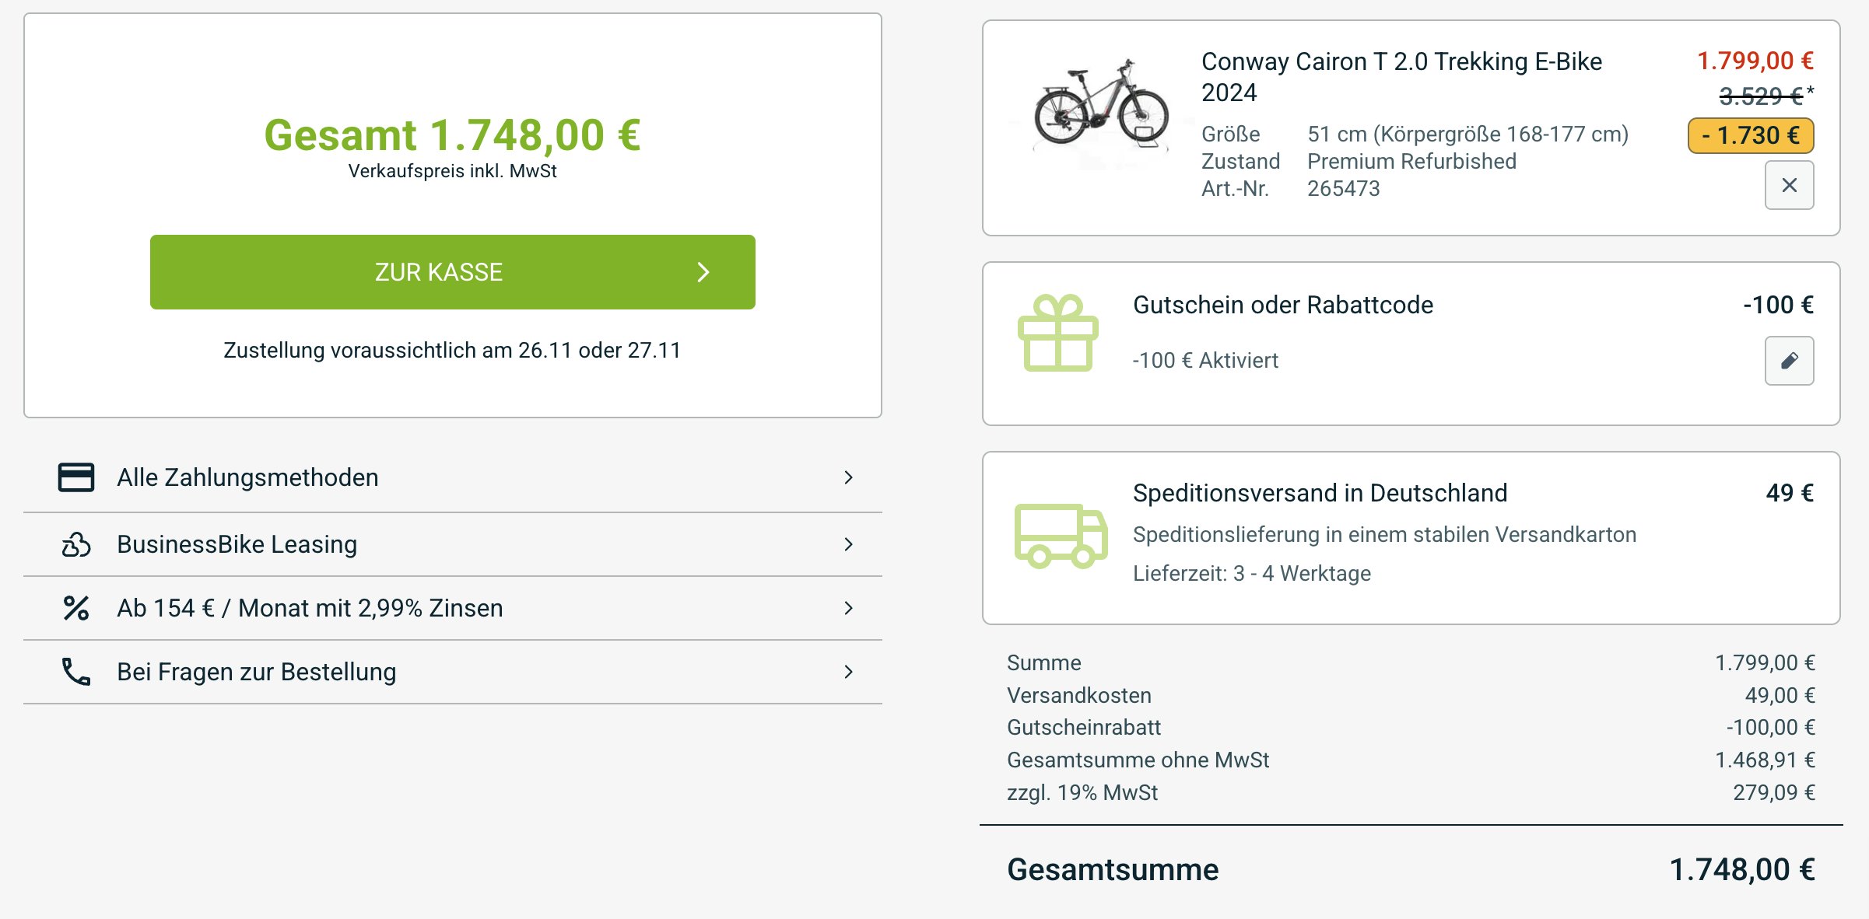Click the gift voucher icon
The image size is (1869, 919).
click(x=1057, y=333)
